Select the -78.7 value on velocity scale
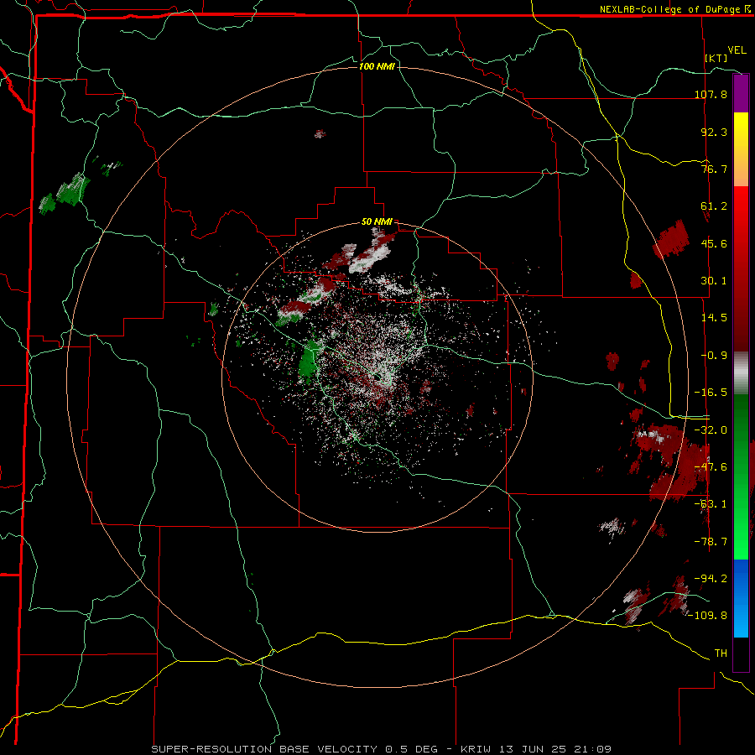Viewport: 755px width, 755px height. pos(711,542)
